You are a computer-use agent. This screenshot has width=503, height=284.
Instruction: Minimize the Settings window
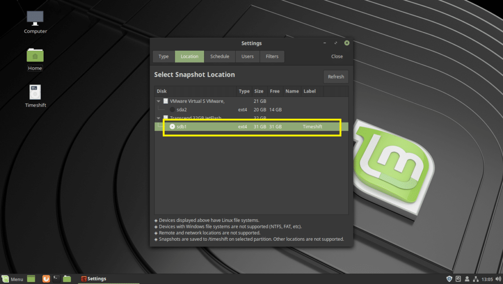(325, 43)
